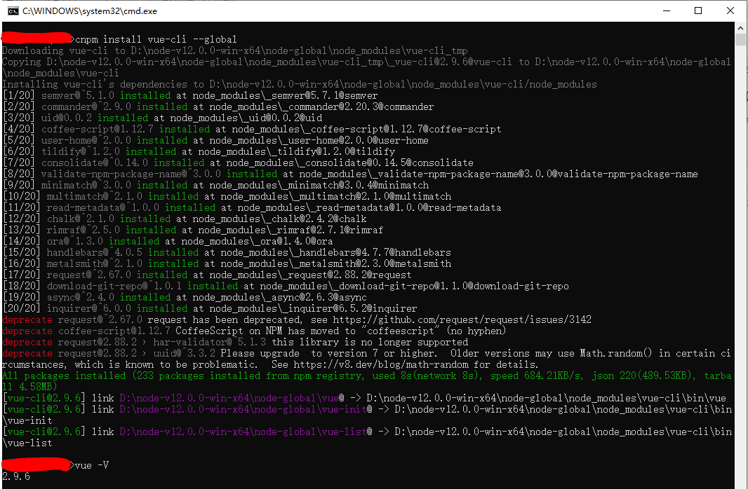Click the '[18/20] download-git-repo' install line
The image size is (748, 489).
tap(286, 286)
